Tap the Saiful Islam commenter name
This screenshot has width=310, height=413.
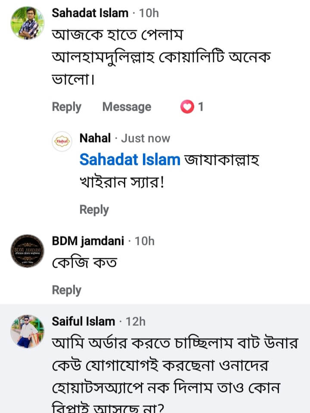pos(84,321)
